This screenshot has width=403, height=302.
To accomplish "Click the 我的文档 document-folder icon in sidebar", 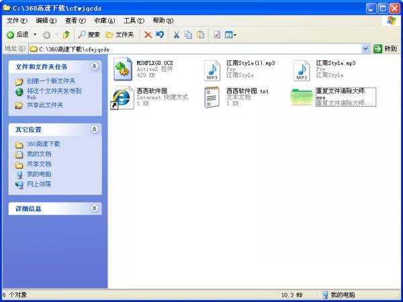I will [19, 155].
